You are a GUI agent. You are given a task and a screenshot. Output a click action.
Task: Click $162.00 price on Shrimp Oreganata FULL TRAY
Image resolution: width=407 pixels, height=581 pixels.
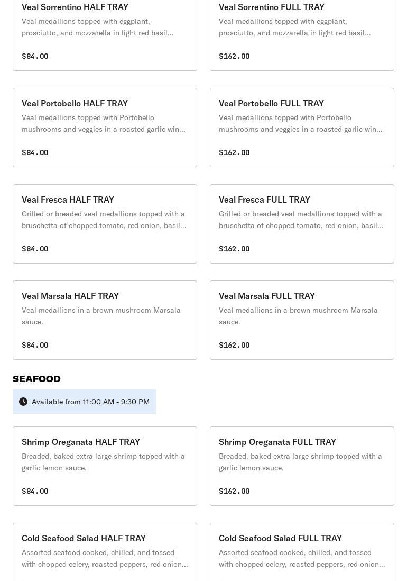pyautogui.click(x=234, y=491)
